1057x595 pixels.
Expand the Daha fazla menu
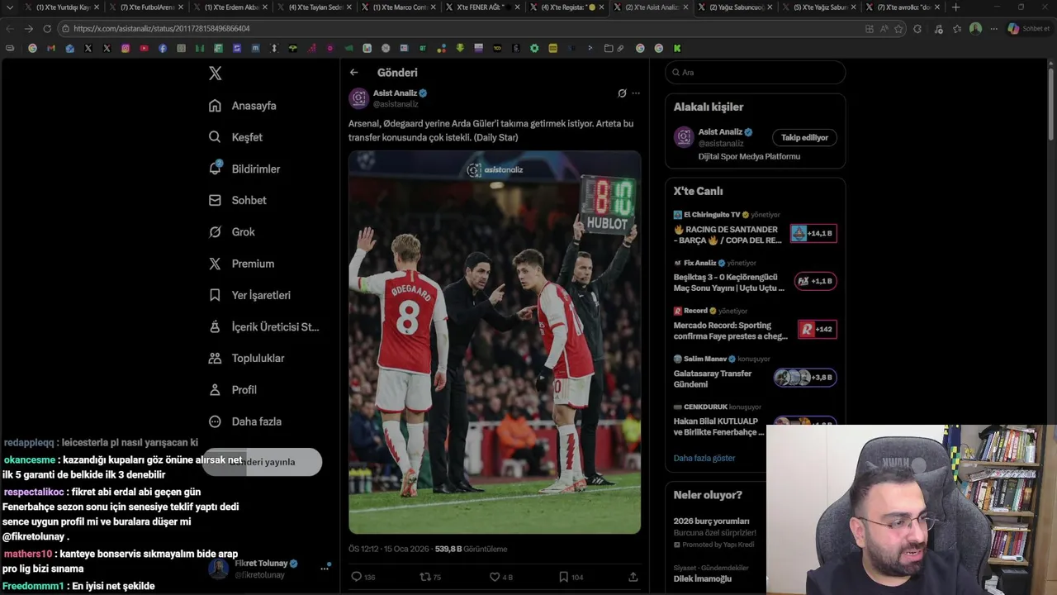(245, 421)
